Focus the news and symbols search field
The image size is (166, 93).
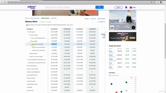[x=70, y=7]
